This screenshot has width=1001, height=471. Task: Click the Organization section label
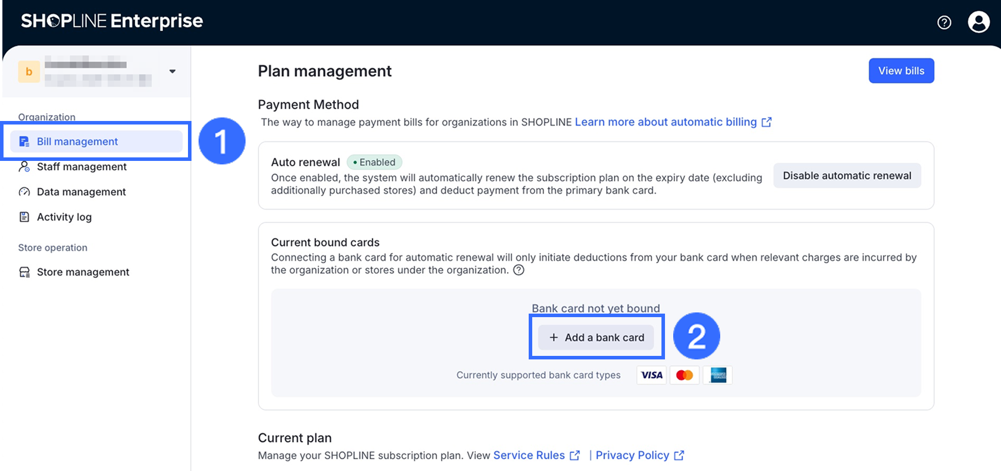tap(47, 117)
